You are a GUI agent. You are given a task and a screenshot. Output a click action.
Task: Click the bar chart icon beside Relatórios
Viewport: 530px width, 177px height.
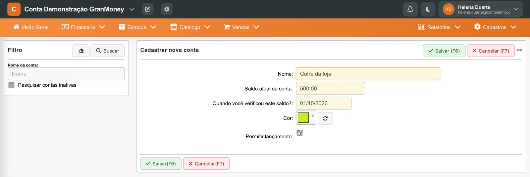[421, 27]
